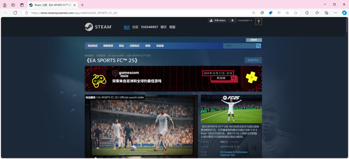Click the 社区中心 community hub button
The height and width of the screenshot is (159, 349).
point(253,60)
